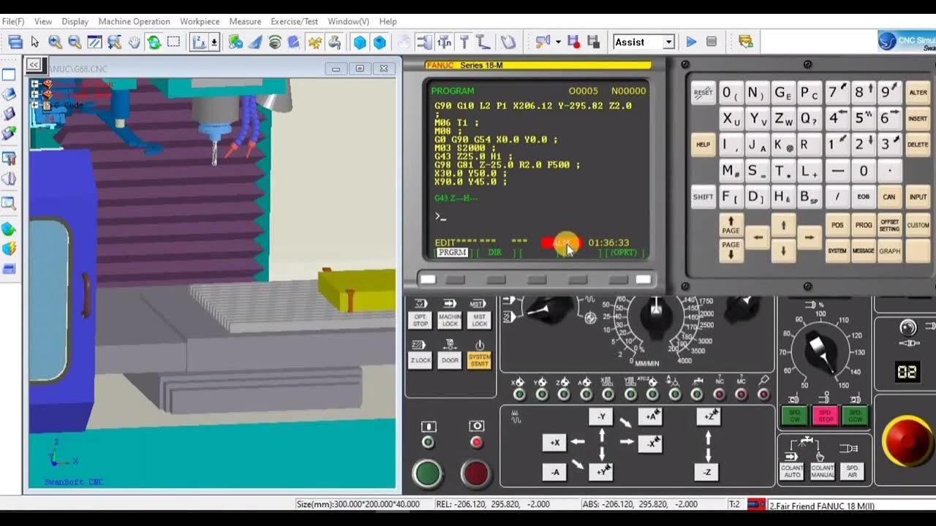This screenshot has height=526, width=936.
Task: Click the PAGE up key
Action: (x=731, y=225)
